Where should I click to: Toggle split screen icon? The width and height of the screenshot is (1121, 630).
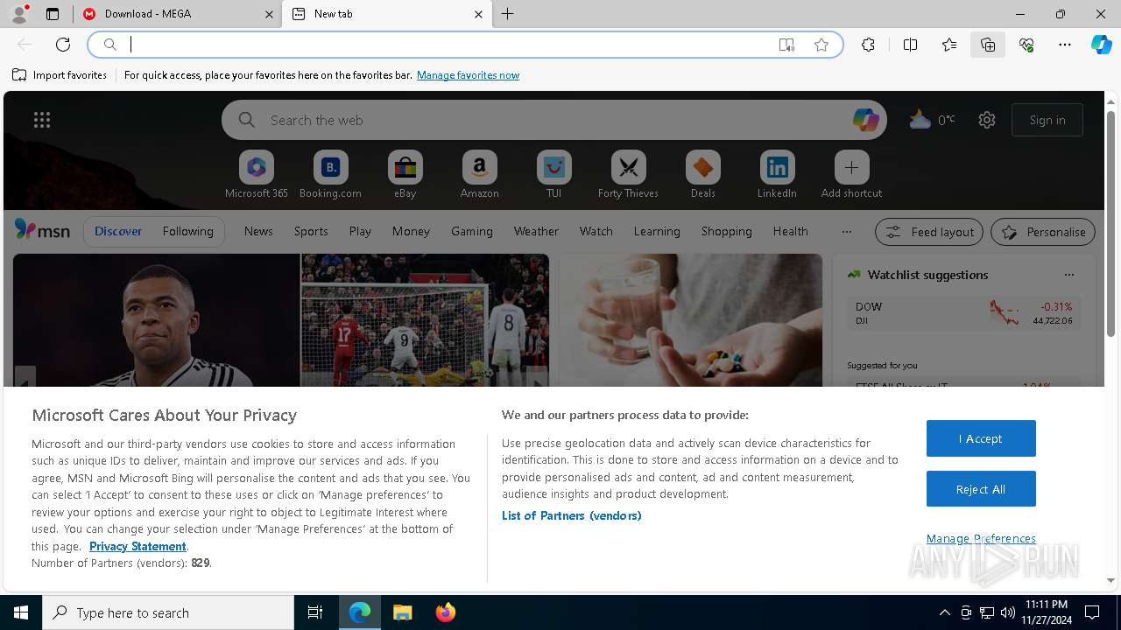tap(910, 45)
